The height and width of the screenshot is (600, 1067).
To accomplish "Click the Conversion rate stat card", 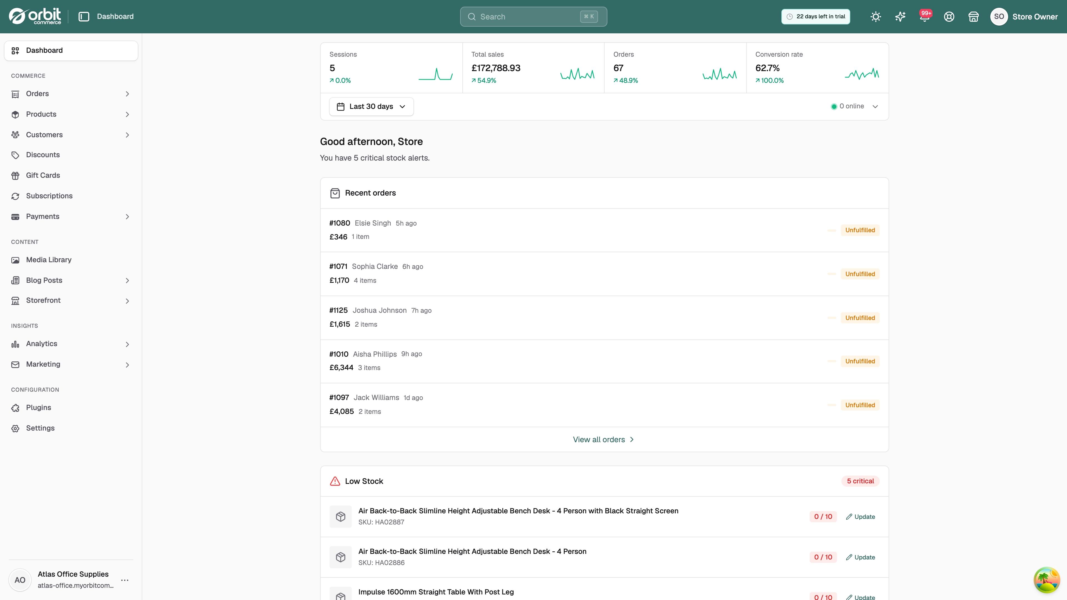I will [x=817, y=67].
